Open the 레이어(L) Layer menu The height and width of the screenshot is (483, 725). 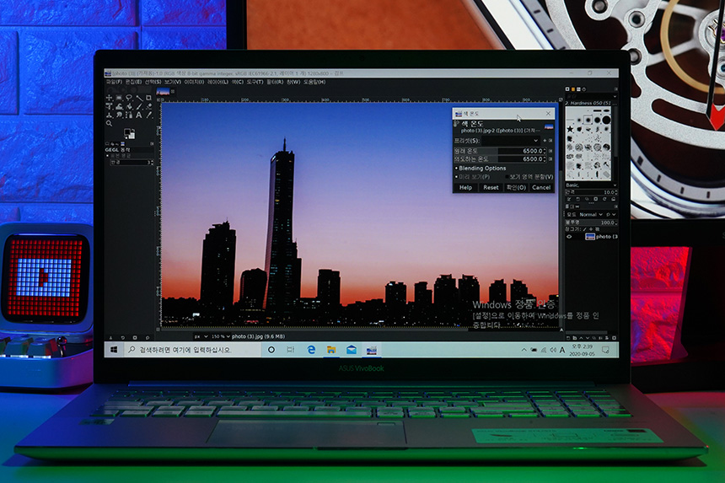pyautogui.click(x=217, y=82)
